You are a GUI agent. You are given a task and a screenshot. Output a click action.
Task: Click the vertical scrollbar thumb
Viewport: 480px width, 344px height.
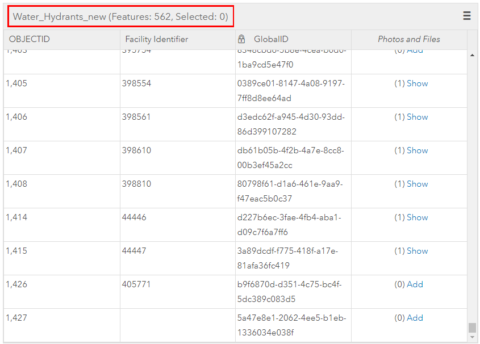click(472, 328)
